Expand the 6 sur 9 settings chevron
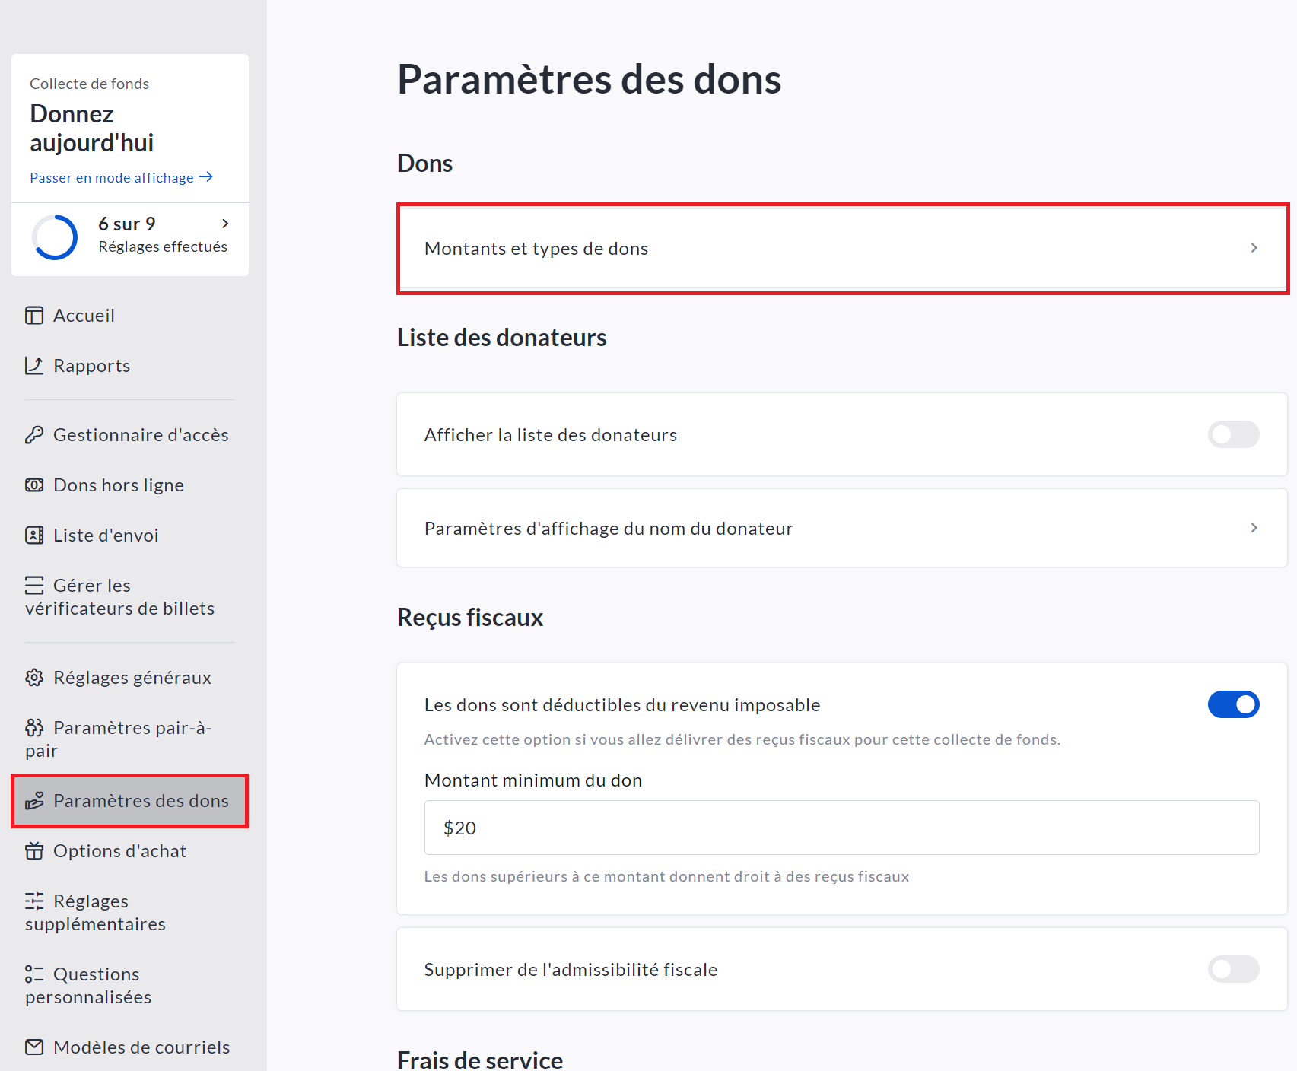Screen dimensions: 1297x1071 coord(225,224)
